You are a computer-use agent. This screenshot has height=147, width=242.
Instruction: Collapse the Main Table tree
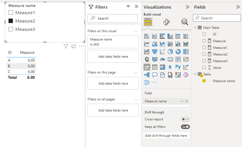click(x=195, y=27)
